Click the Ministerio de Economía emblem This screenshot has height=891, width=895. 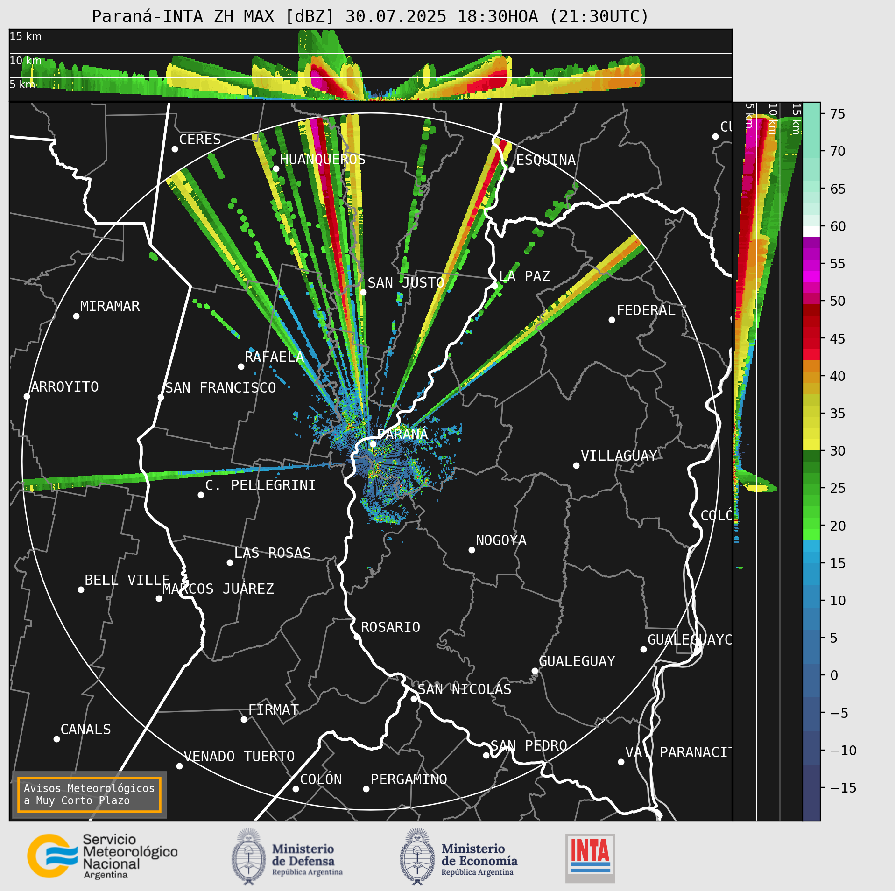(458, 857)
